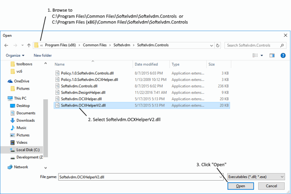Open the Organize menu

coord(15,55)
